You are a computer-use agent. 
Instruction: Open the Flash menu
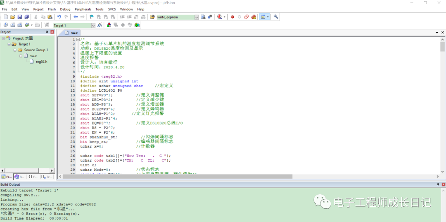point(52,9)
